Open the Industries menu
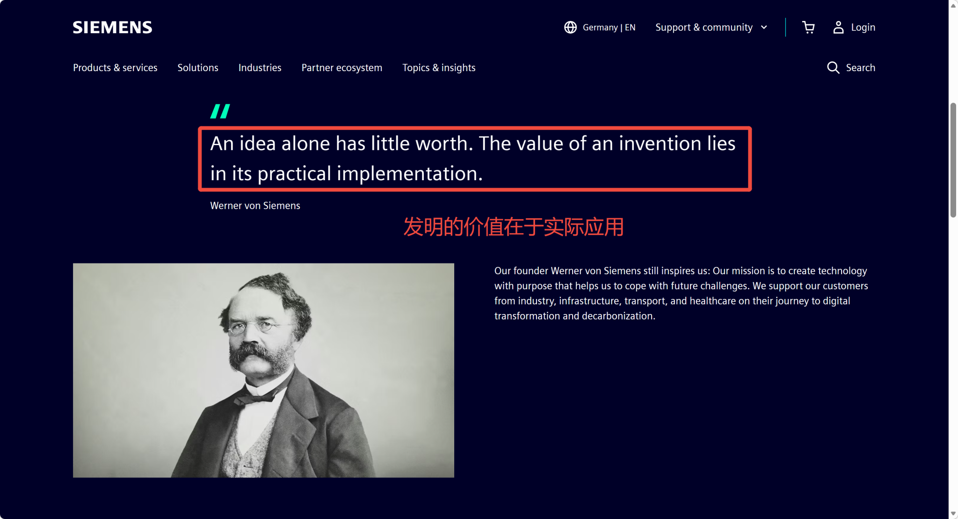958x519 pixels. tap(260, 68)
